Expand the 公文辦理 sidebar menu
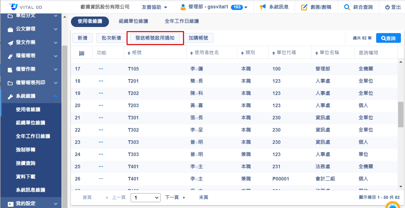Image resolution: width=405 pixels, height=208 pixels. (x=56, y=29)
